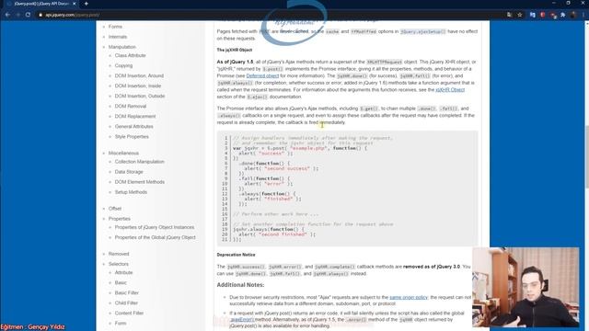
Task: Open the Miscellaneous category
Action: click(123, 154)
